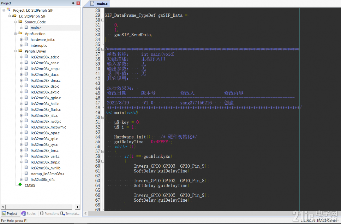The width and height of the screenshot is (341, 224).
Task: Click the LK_StdPeriph_SIF target icon
Action: click(x=14, y=16)
